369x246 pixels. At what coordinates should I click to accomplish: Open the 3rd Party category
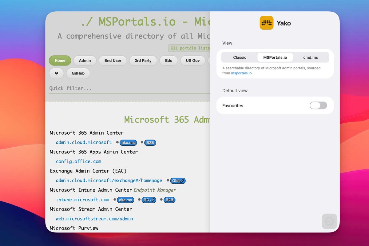point(143,61)
